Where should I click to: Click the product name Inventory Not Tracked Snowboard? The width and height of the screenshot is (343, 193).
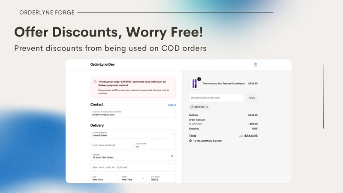click(223, 83)
